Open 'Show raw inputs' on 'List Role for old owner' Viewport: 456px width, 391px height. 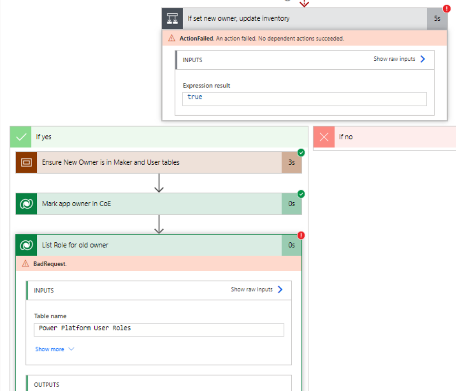[x=253, y=290]
